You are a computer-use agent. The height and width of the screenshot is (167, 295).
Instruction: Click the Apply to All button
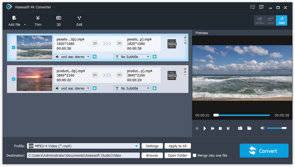(178, 146)
